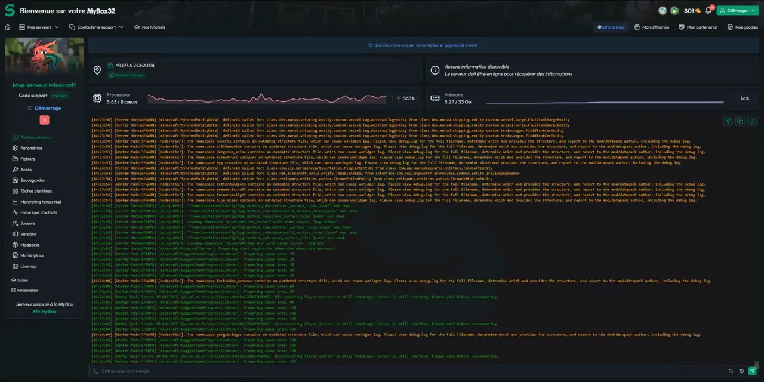Click the support code badge
Viewport: 764px width, 382px height.
[x=60, y=95]
